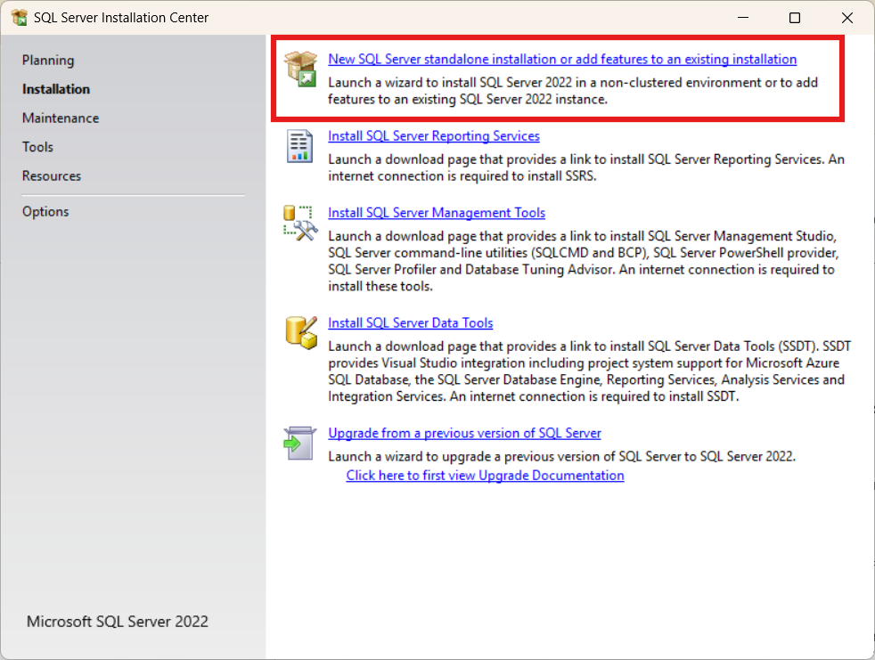Screen dimensions: 875x660
Task: Select Installation in the left sidebar
Action: (56, 89)
